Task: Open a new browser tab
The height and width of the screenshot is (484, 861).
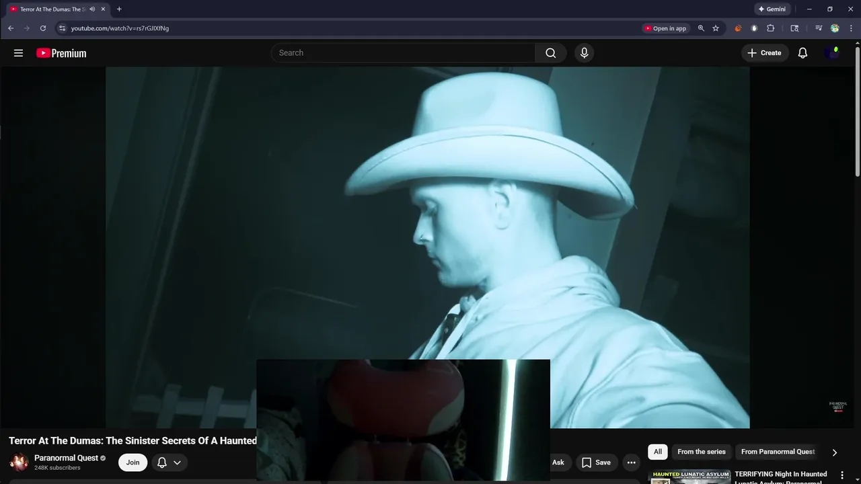Action: click(119, 9)
